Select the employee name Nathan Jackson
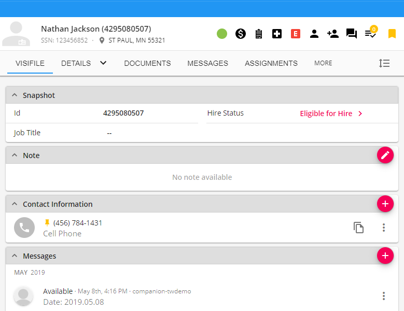 coord(71,29)
